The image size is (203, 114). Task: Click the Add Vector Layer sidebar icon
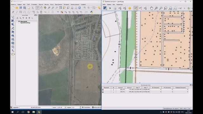coord(13,17)
